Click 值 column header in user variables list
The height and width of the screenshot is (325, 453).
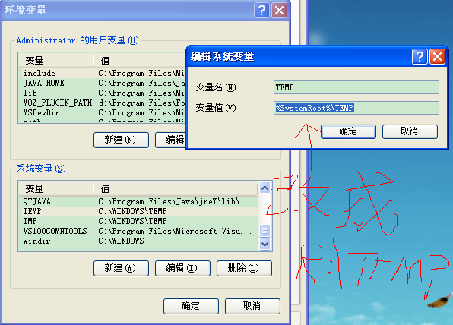pos(140,61)
